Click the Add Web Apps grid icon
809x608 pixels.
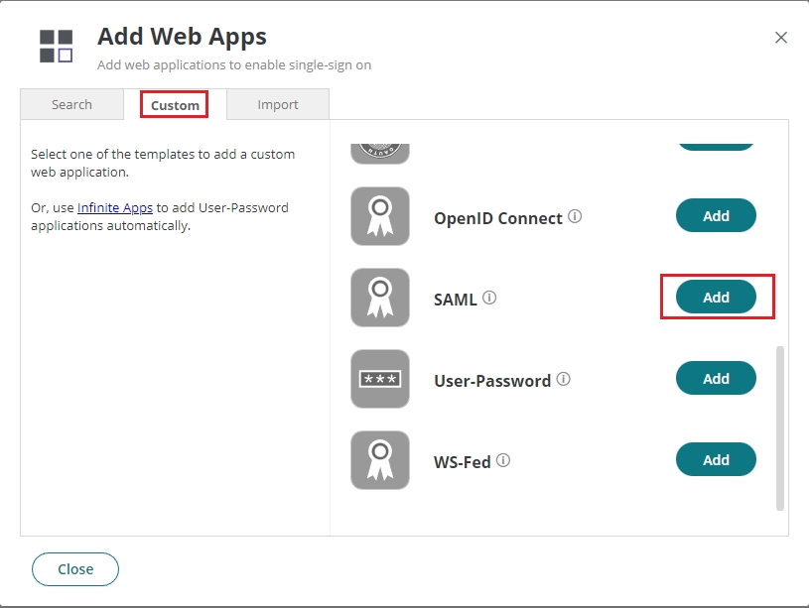(56, 46)
